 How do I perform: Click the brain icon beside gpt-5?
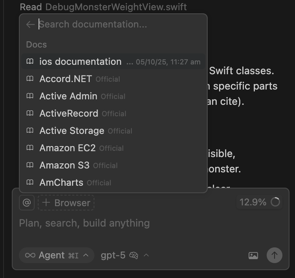pos(134,255)
